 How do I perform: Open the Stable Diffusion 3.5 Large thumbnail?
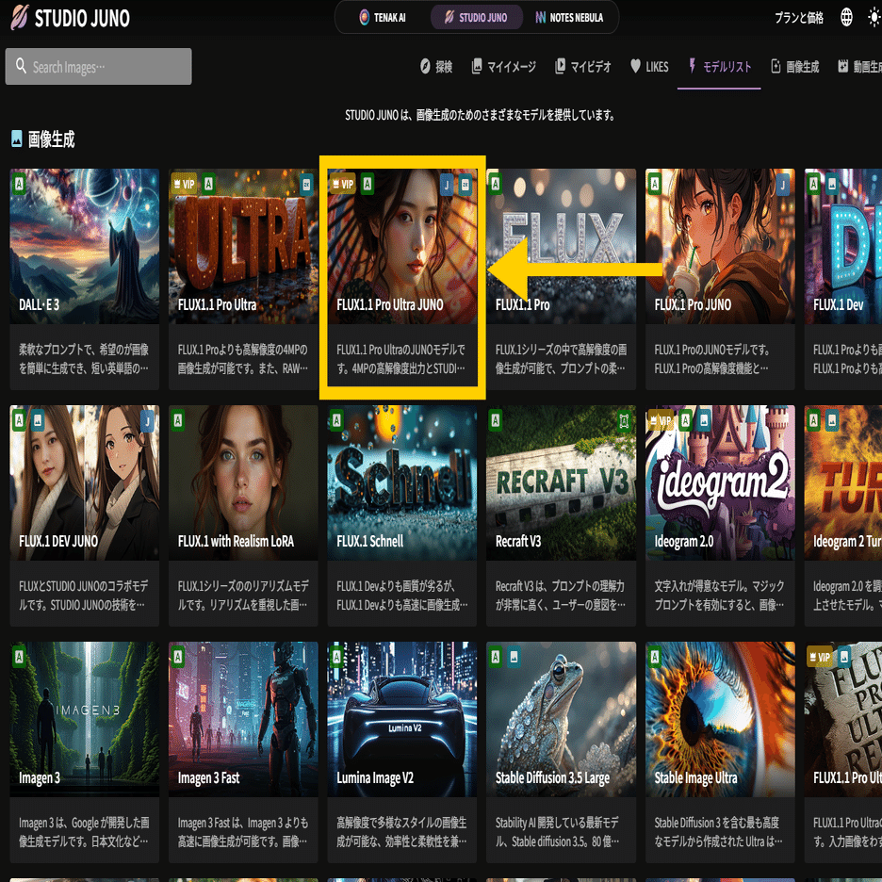pyautogui.click(x=562, y=719)
